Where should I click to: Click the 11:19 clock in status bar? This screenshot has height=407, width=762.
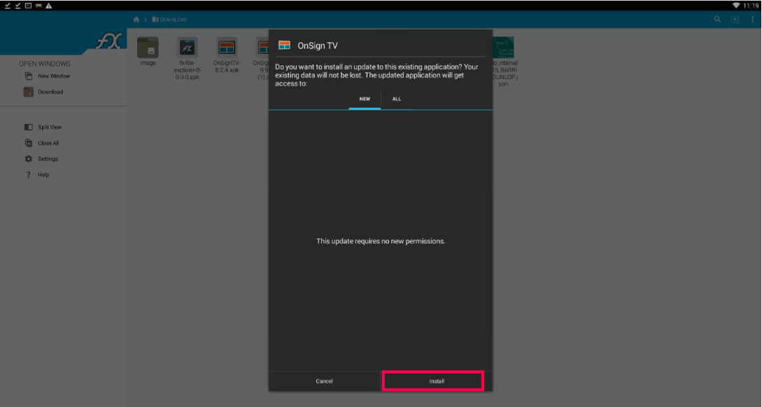tap(751, 6)
